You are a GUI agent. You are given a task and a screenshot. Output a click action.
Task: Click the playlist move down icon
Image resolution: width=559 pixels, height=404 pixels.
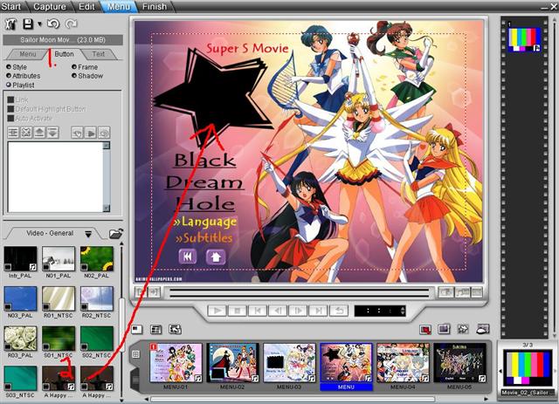52,133
